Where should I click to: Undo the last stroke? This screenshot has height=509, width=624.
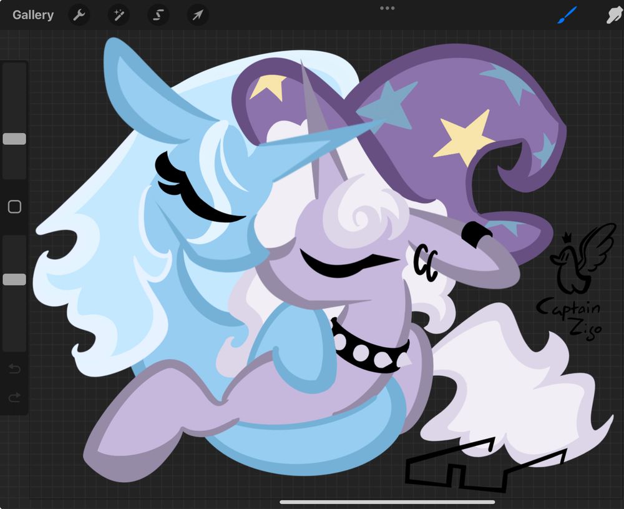click(x=14, y=369)
